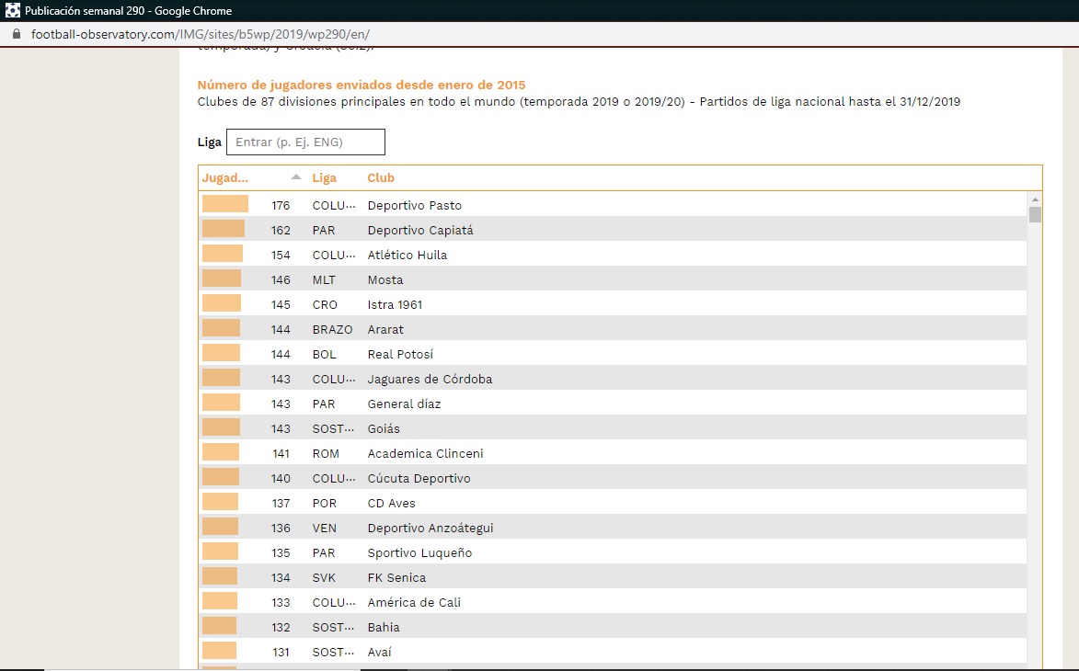1079x671 pixels.
Task: Click the "BRAZO" league code
Action: (332, 329)
